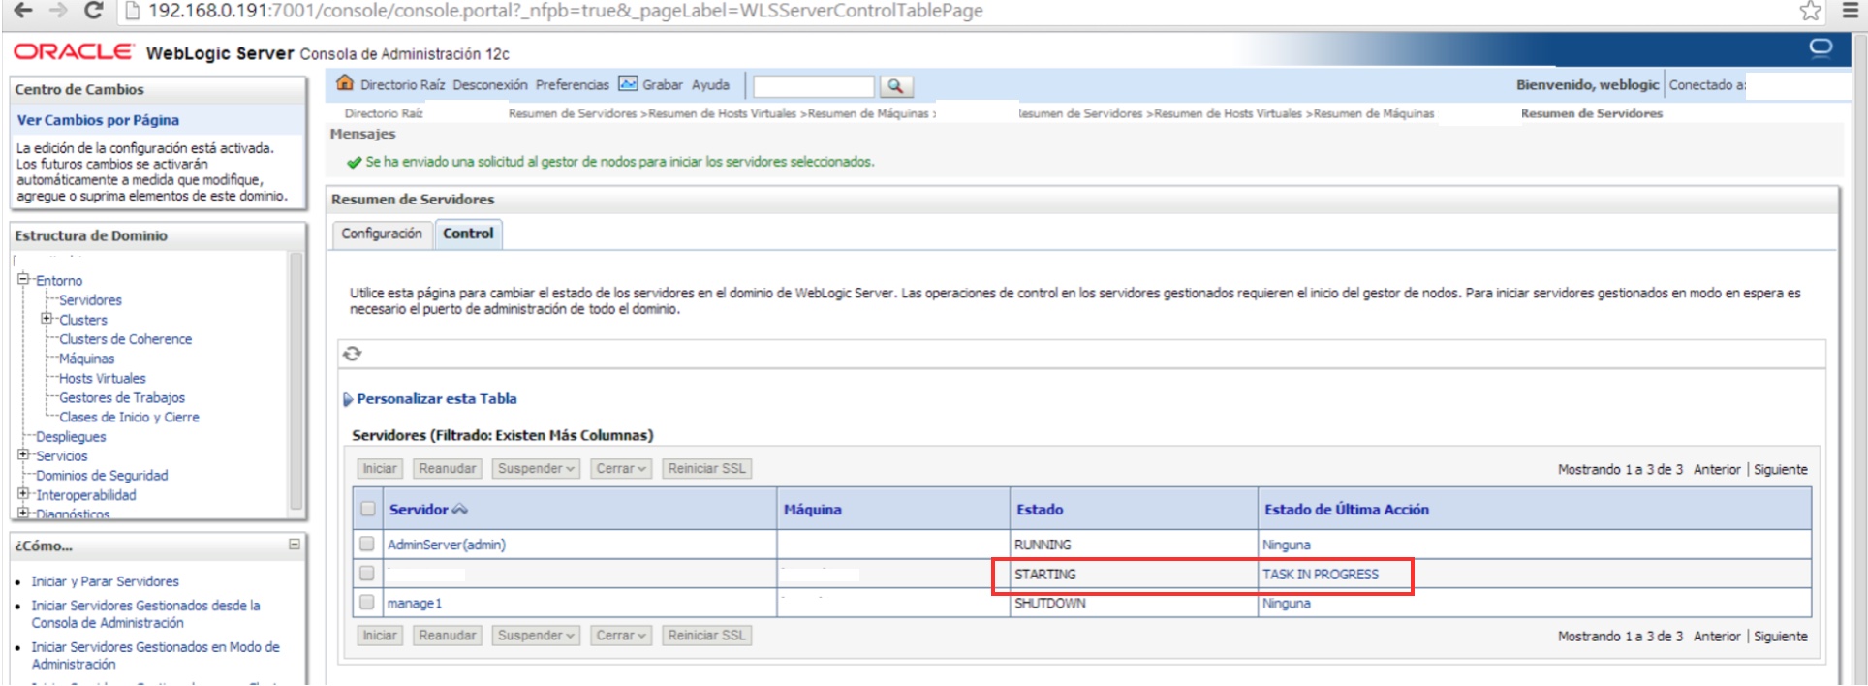Click the Grabar record icon
Screen dimensions: 1868x686
pos(628,84)
